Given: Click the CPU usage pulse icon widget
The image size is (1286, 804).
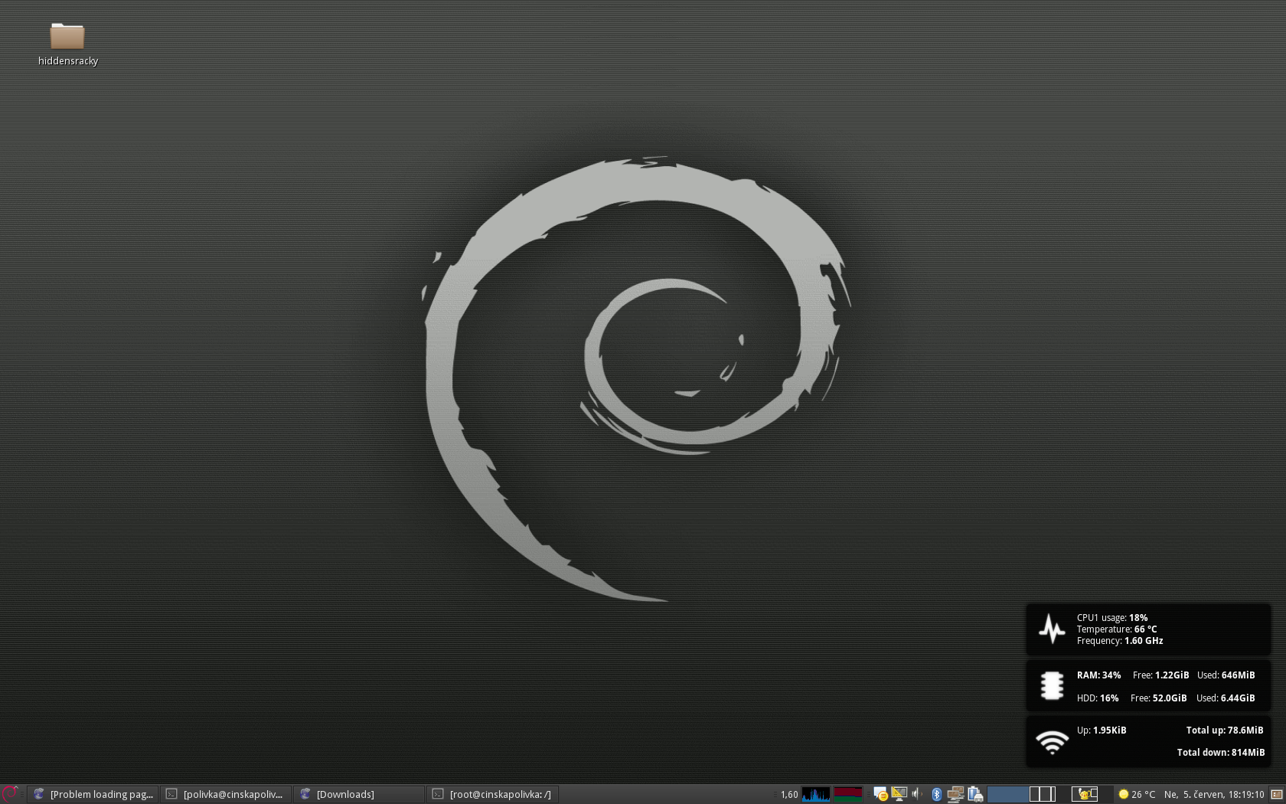Looking at the screenshot, I should pos(1052,629).
